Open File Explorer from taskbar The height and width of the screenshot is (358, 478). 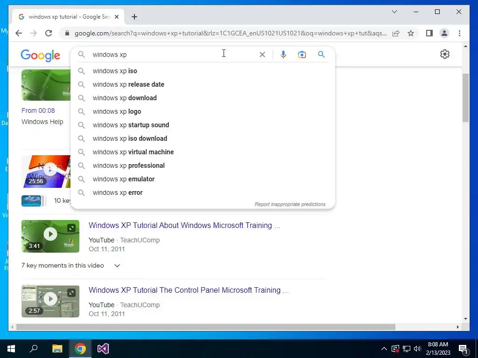(x=57, y=349)
